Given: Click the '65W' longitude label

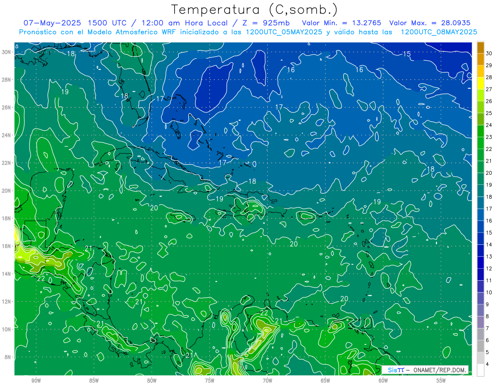Looking at the screenshot, I should coord(325,381).
